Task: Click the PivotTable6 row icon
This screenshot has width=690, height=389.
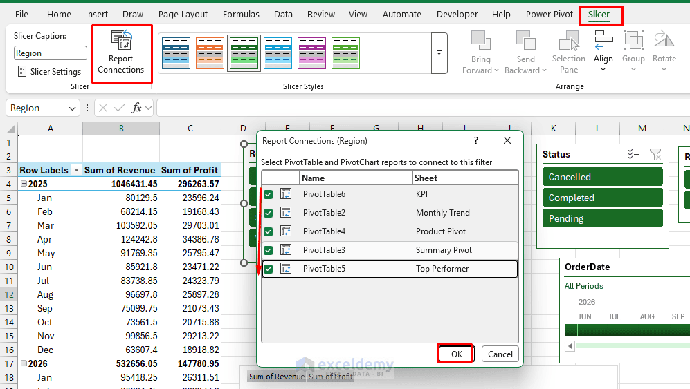Action: 286,194
